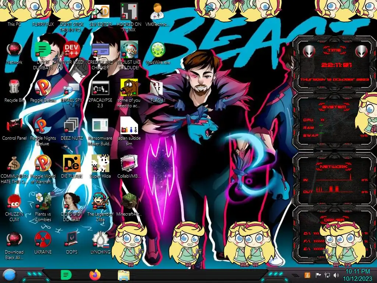Click the orange tray icon
Viewport: 377px width, 283px height.
point(307,275)
